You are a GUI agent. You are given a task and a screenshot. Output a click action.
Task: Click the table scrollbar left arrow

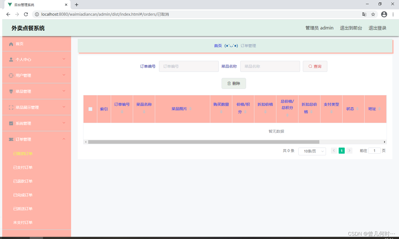pos(86,142)
